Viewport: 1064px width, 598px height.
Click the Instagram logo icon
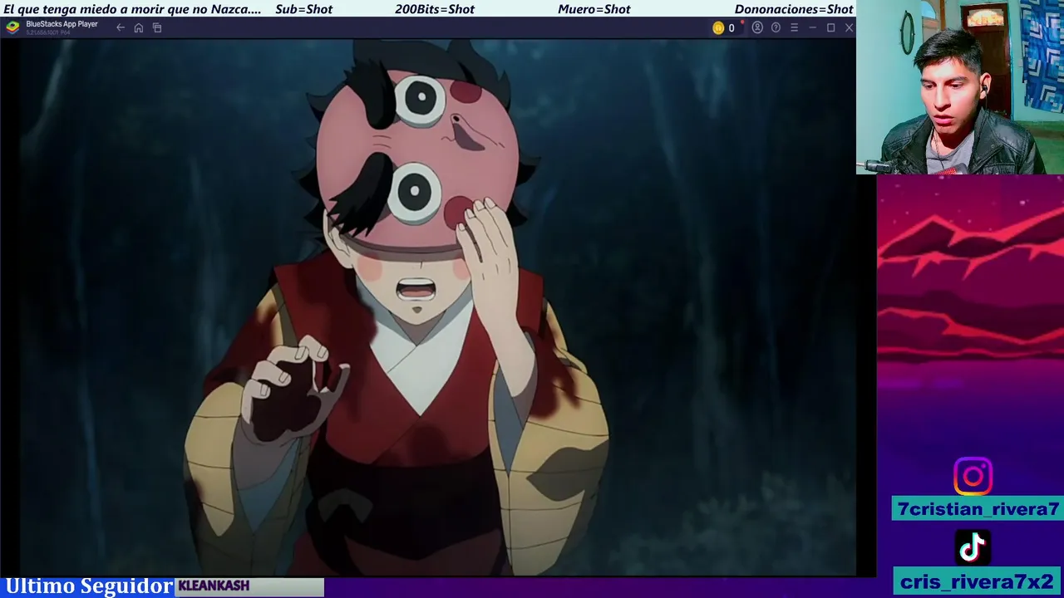pyautogui.click(x=973, y=477)
